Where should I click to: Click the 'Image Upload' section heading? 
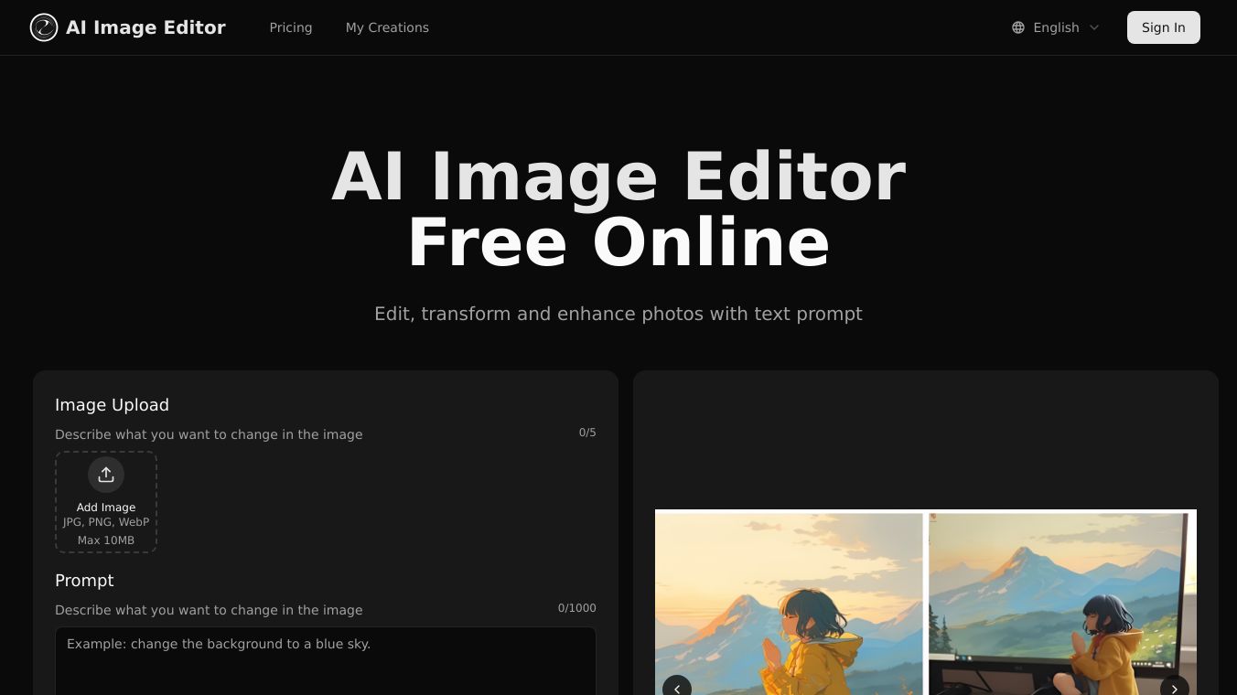coord(112,405)
